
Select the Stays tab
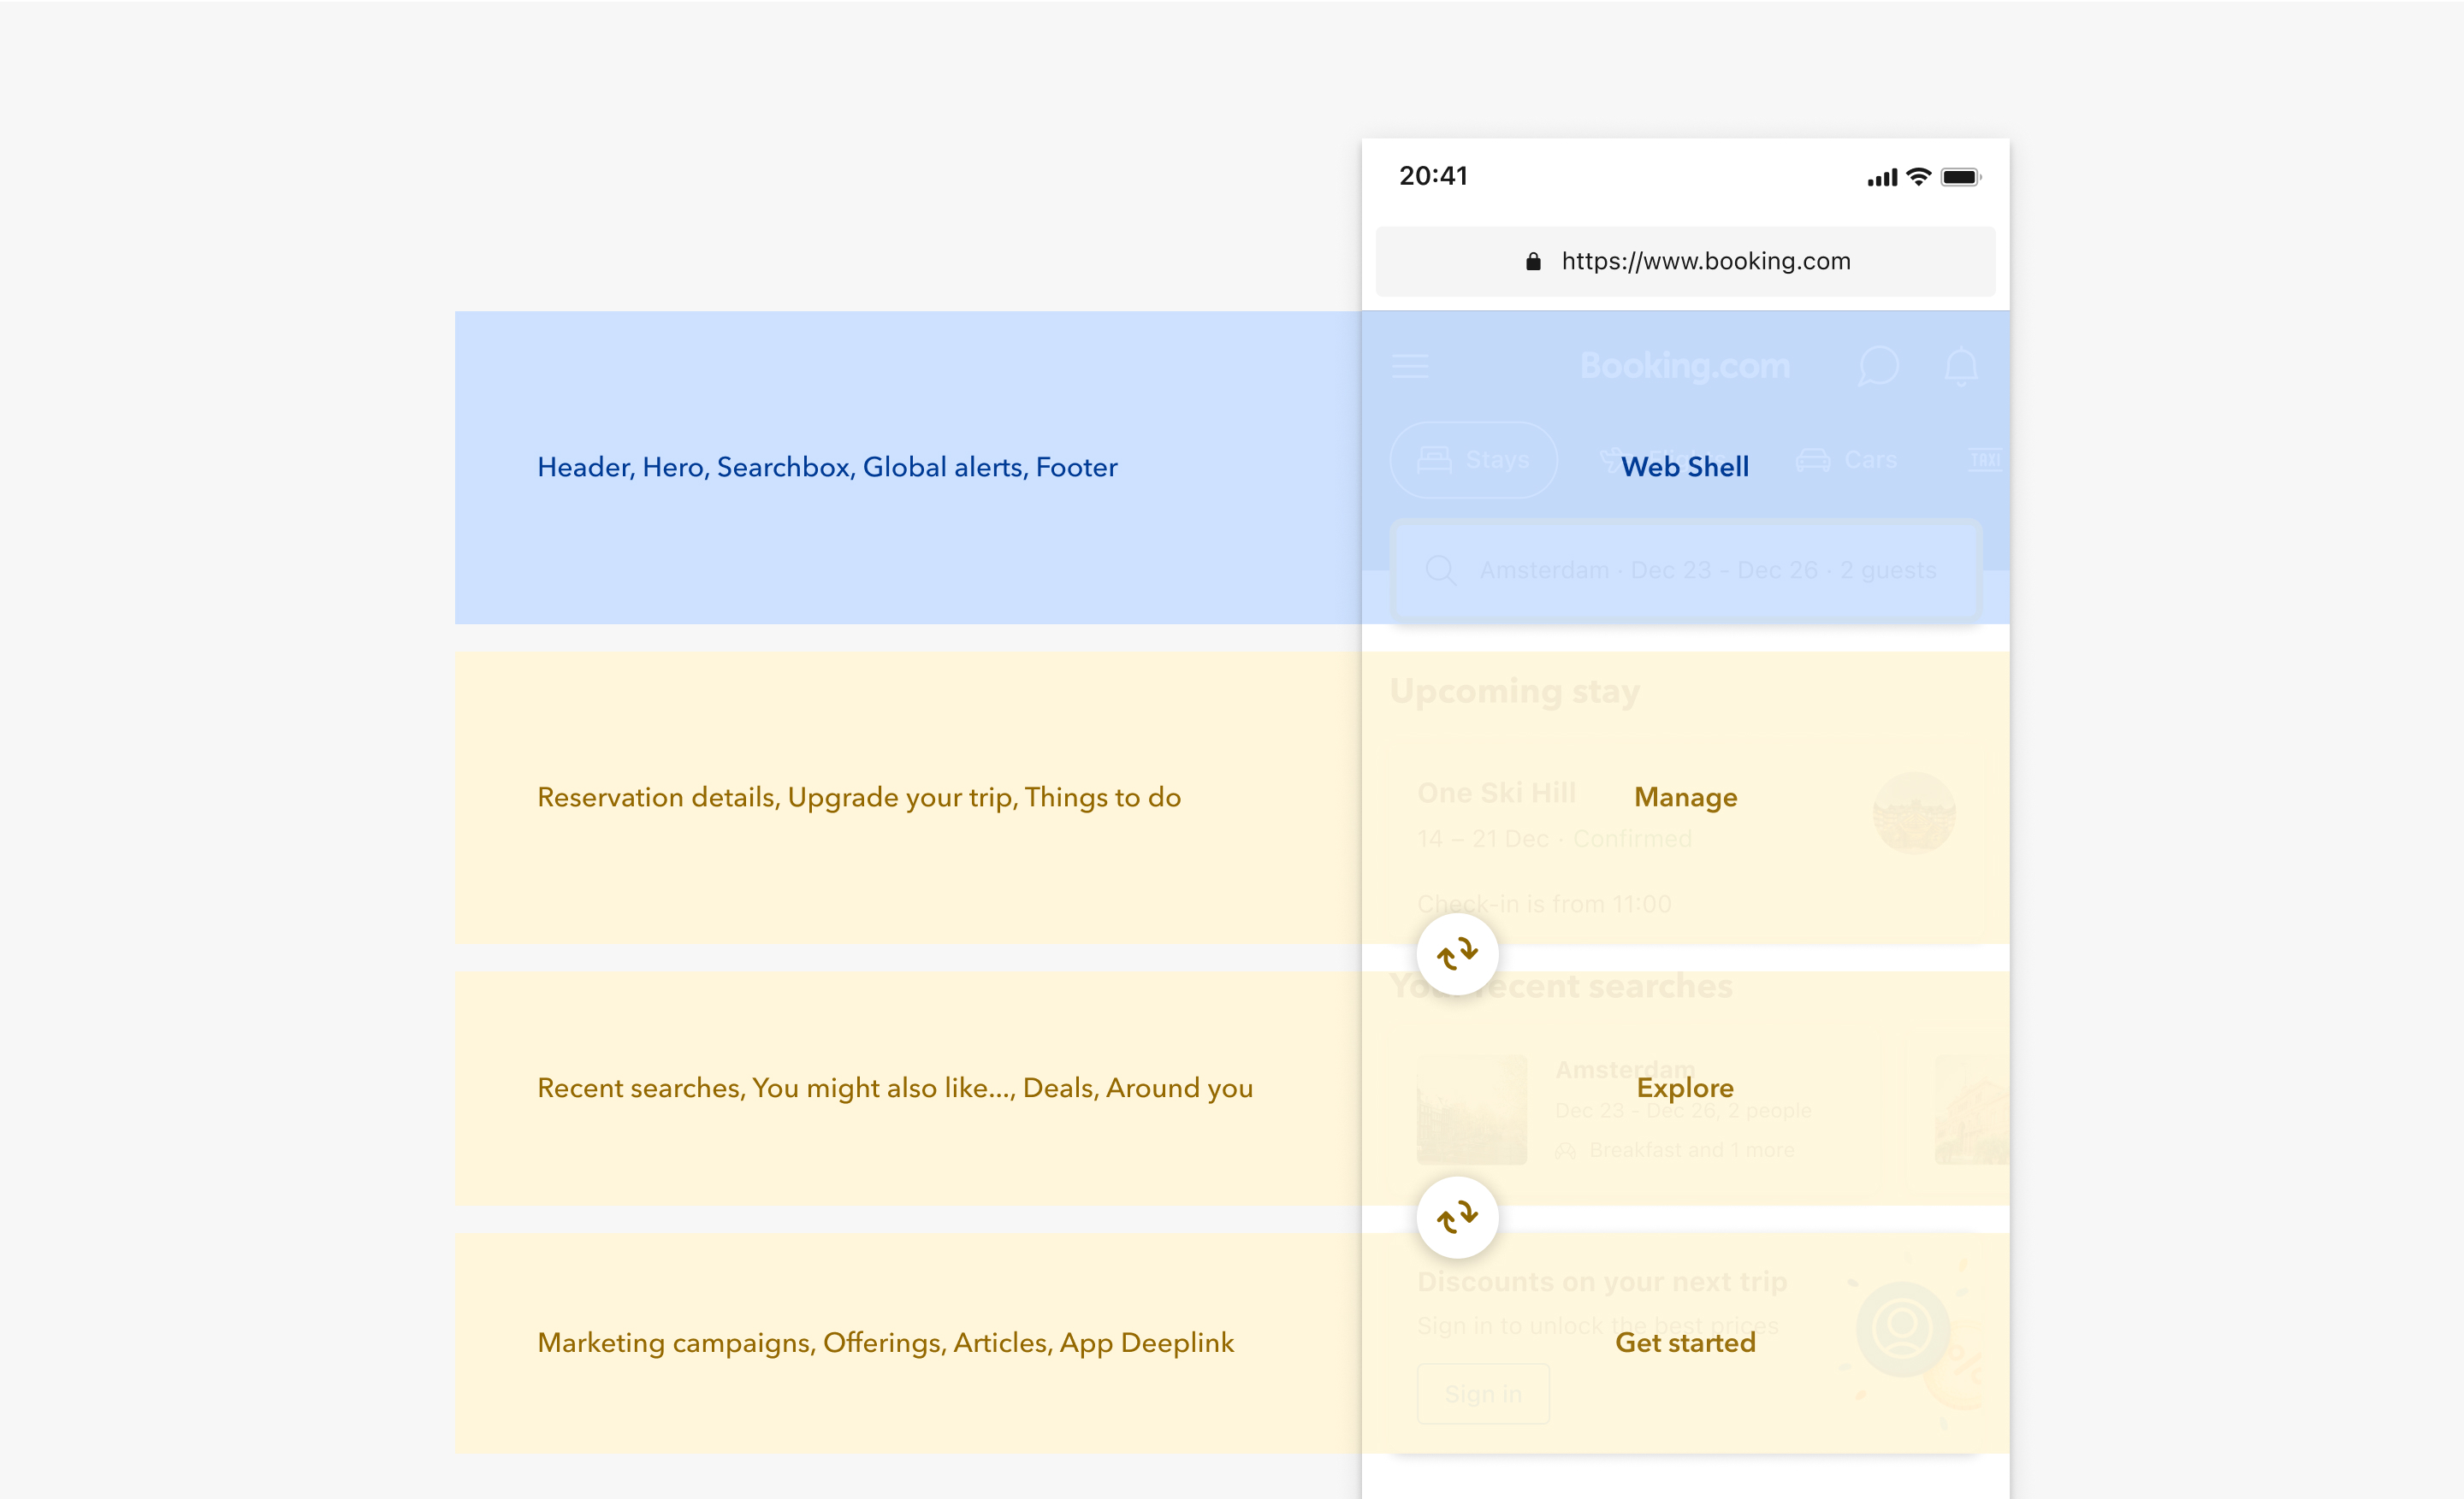[1474, 460]
